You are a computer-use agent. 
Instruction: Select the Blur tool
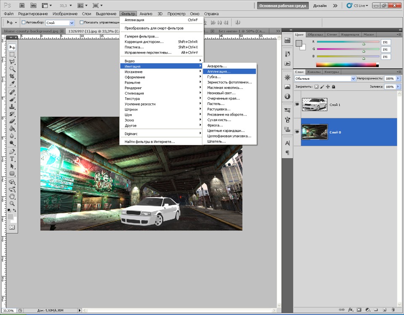coord(12,135)
